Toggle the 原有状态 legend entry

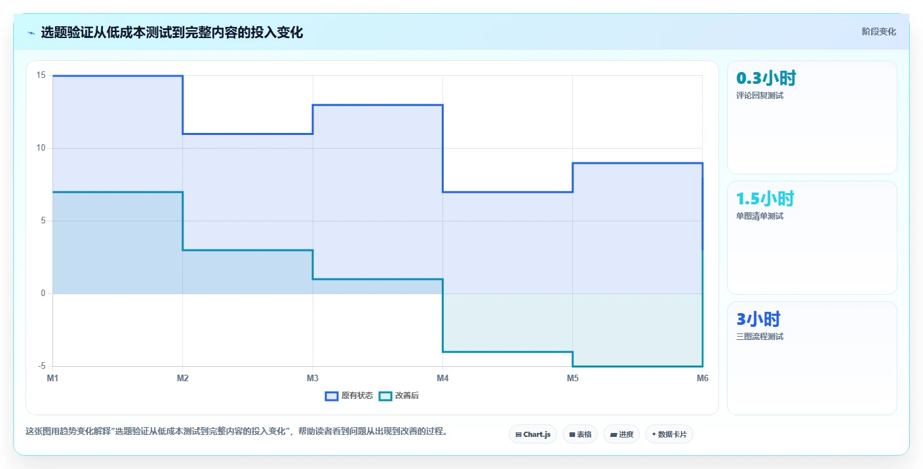[349, 396]
